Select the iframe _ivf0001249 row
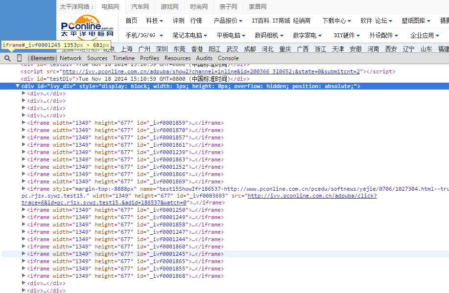 [125, 217]
